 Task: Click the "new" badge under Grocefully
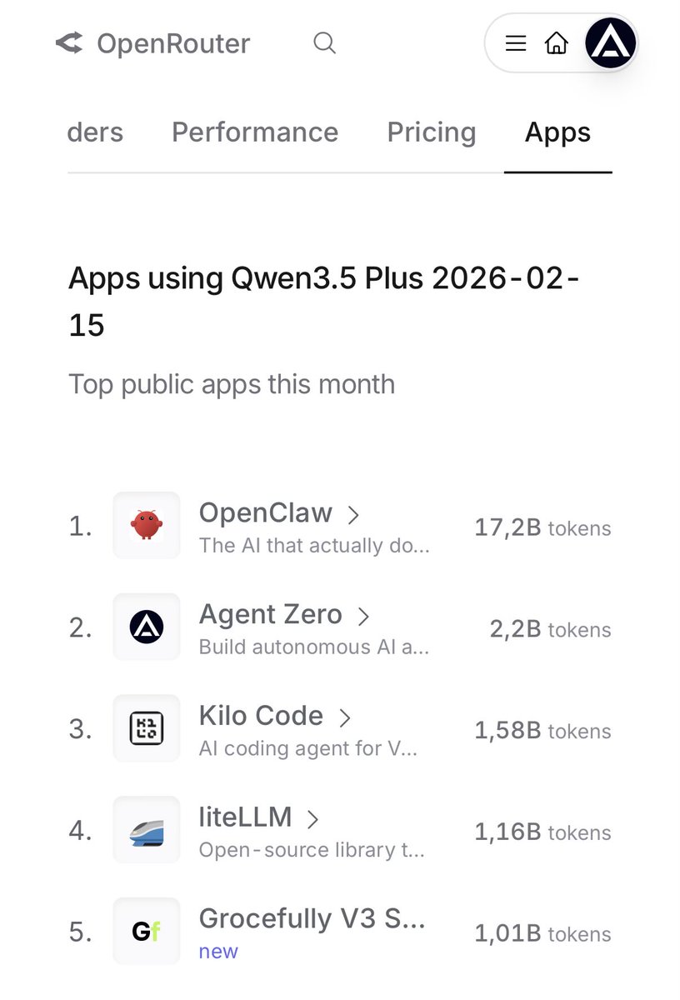(x=218, y=952)
